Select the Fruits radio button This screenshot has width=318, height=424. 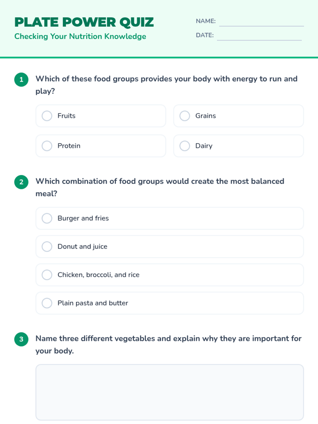point(47,116)
